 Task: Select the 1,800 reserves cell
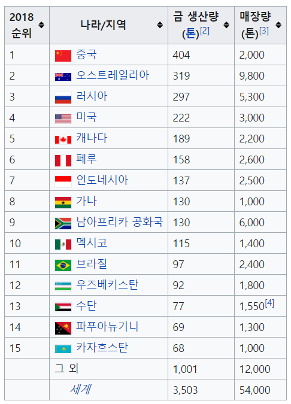[260, 285]
